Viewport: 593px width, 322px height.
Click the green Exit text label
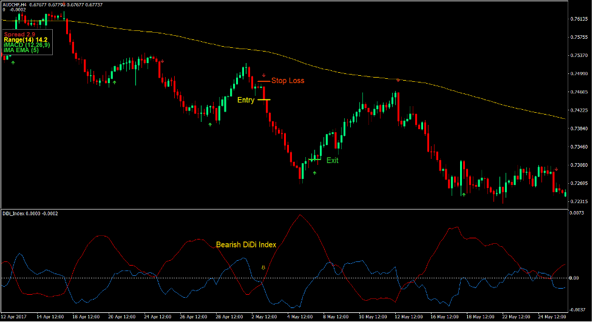point(332,161)
